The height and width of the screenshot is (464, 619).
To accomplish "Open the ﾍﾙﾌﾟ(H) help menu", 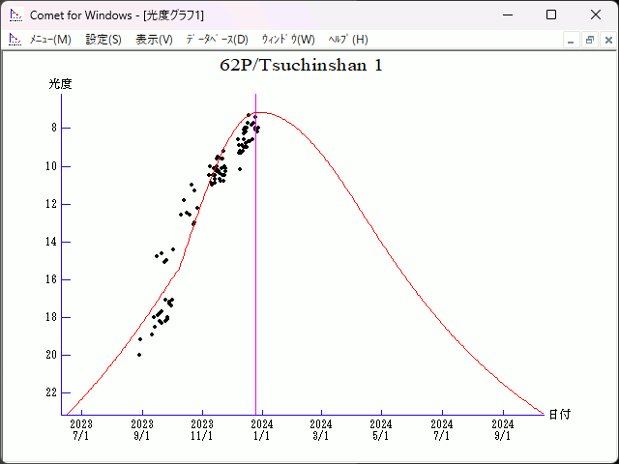I will pyautogui.click(x=348, y=40).
